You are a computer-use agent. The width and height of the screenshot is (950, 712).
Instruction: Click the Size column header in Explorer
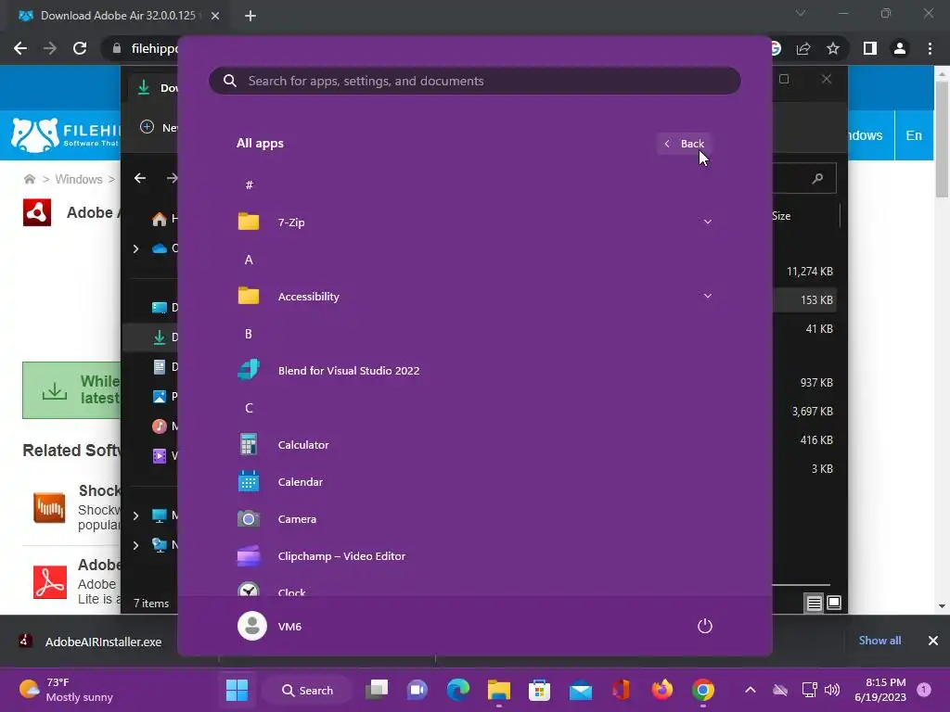click(781, 215)
